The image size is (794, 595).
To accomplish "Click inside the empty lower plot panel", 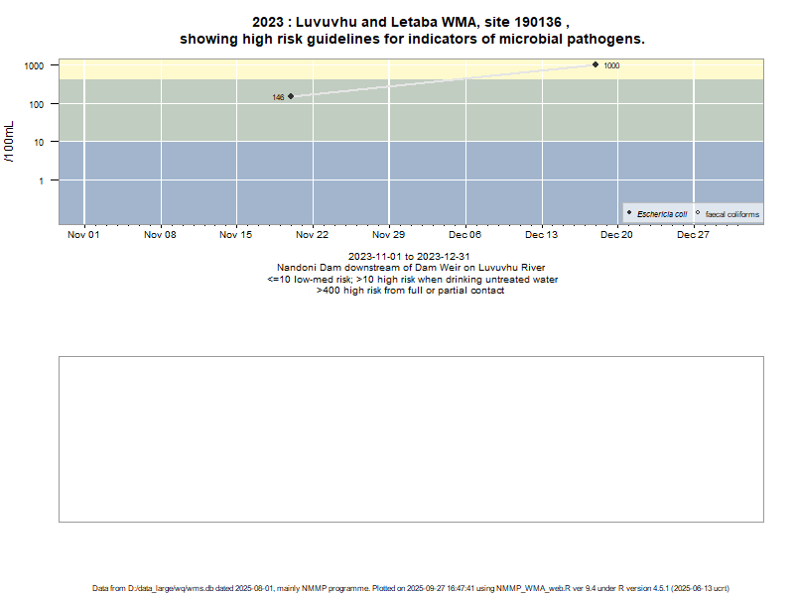I will (x=411, y=438).
